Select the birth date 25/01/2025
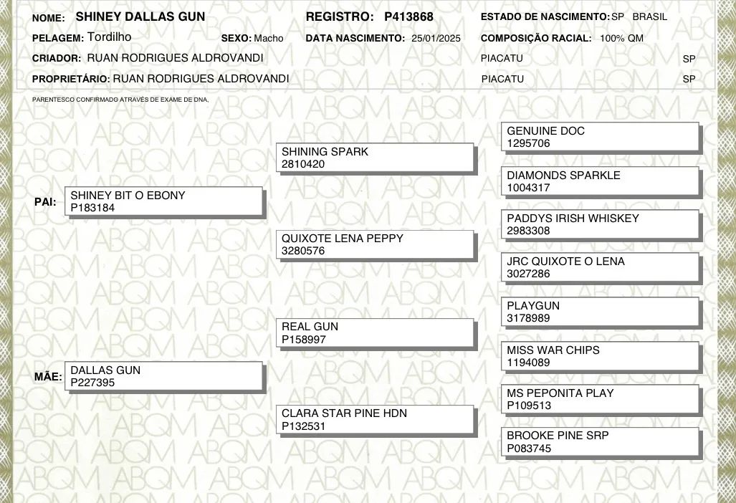736x503 pixels. [x=436, y=38]
